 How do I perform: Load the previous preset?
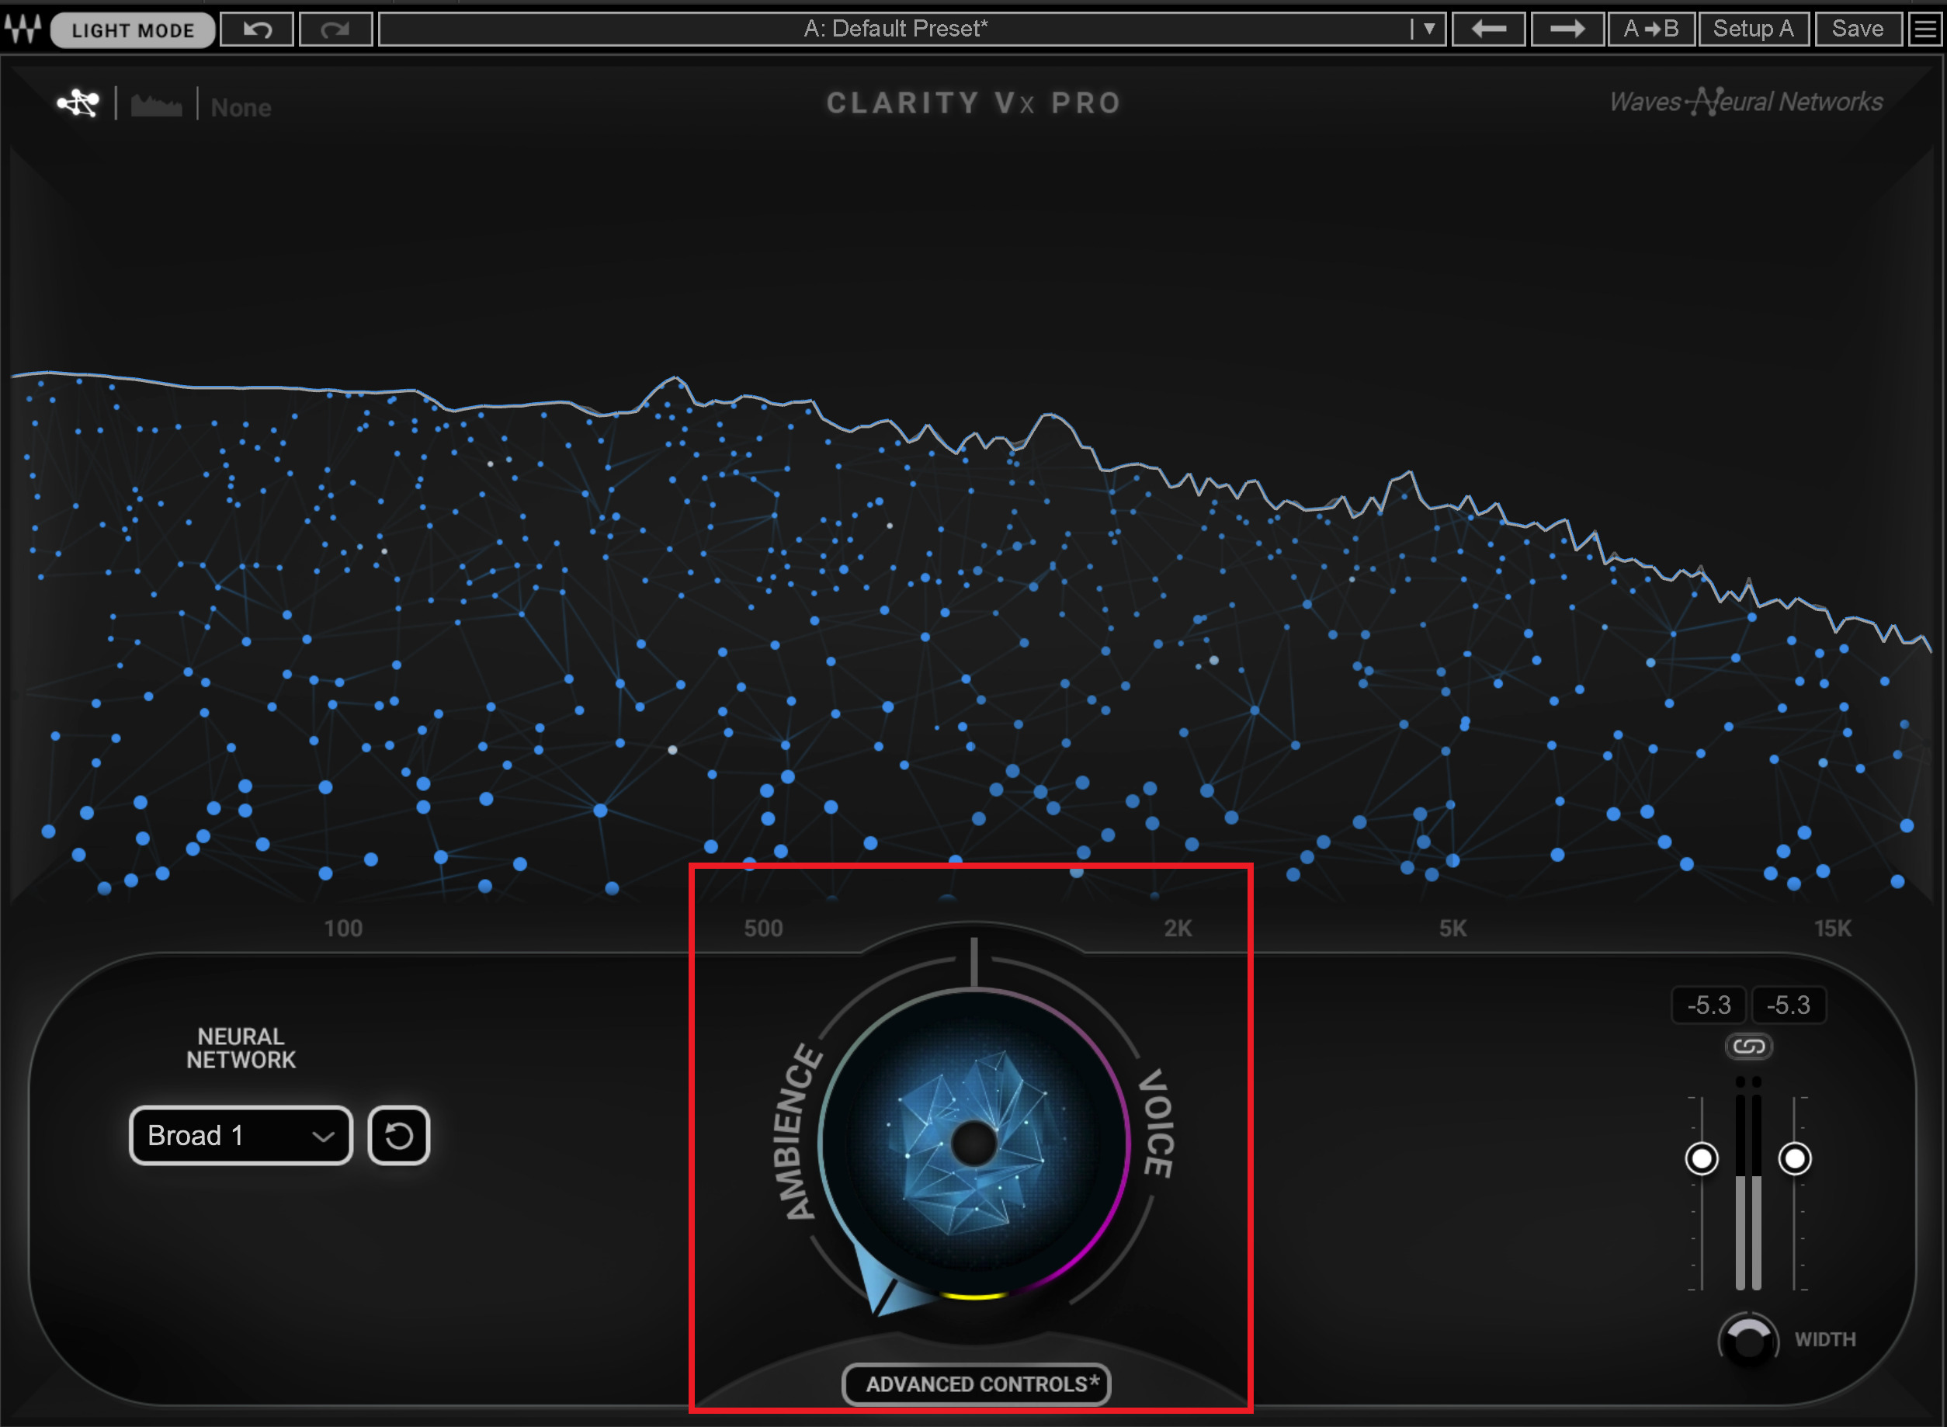click(1488, 30)
